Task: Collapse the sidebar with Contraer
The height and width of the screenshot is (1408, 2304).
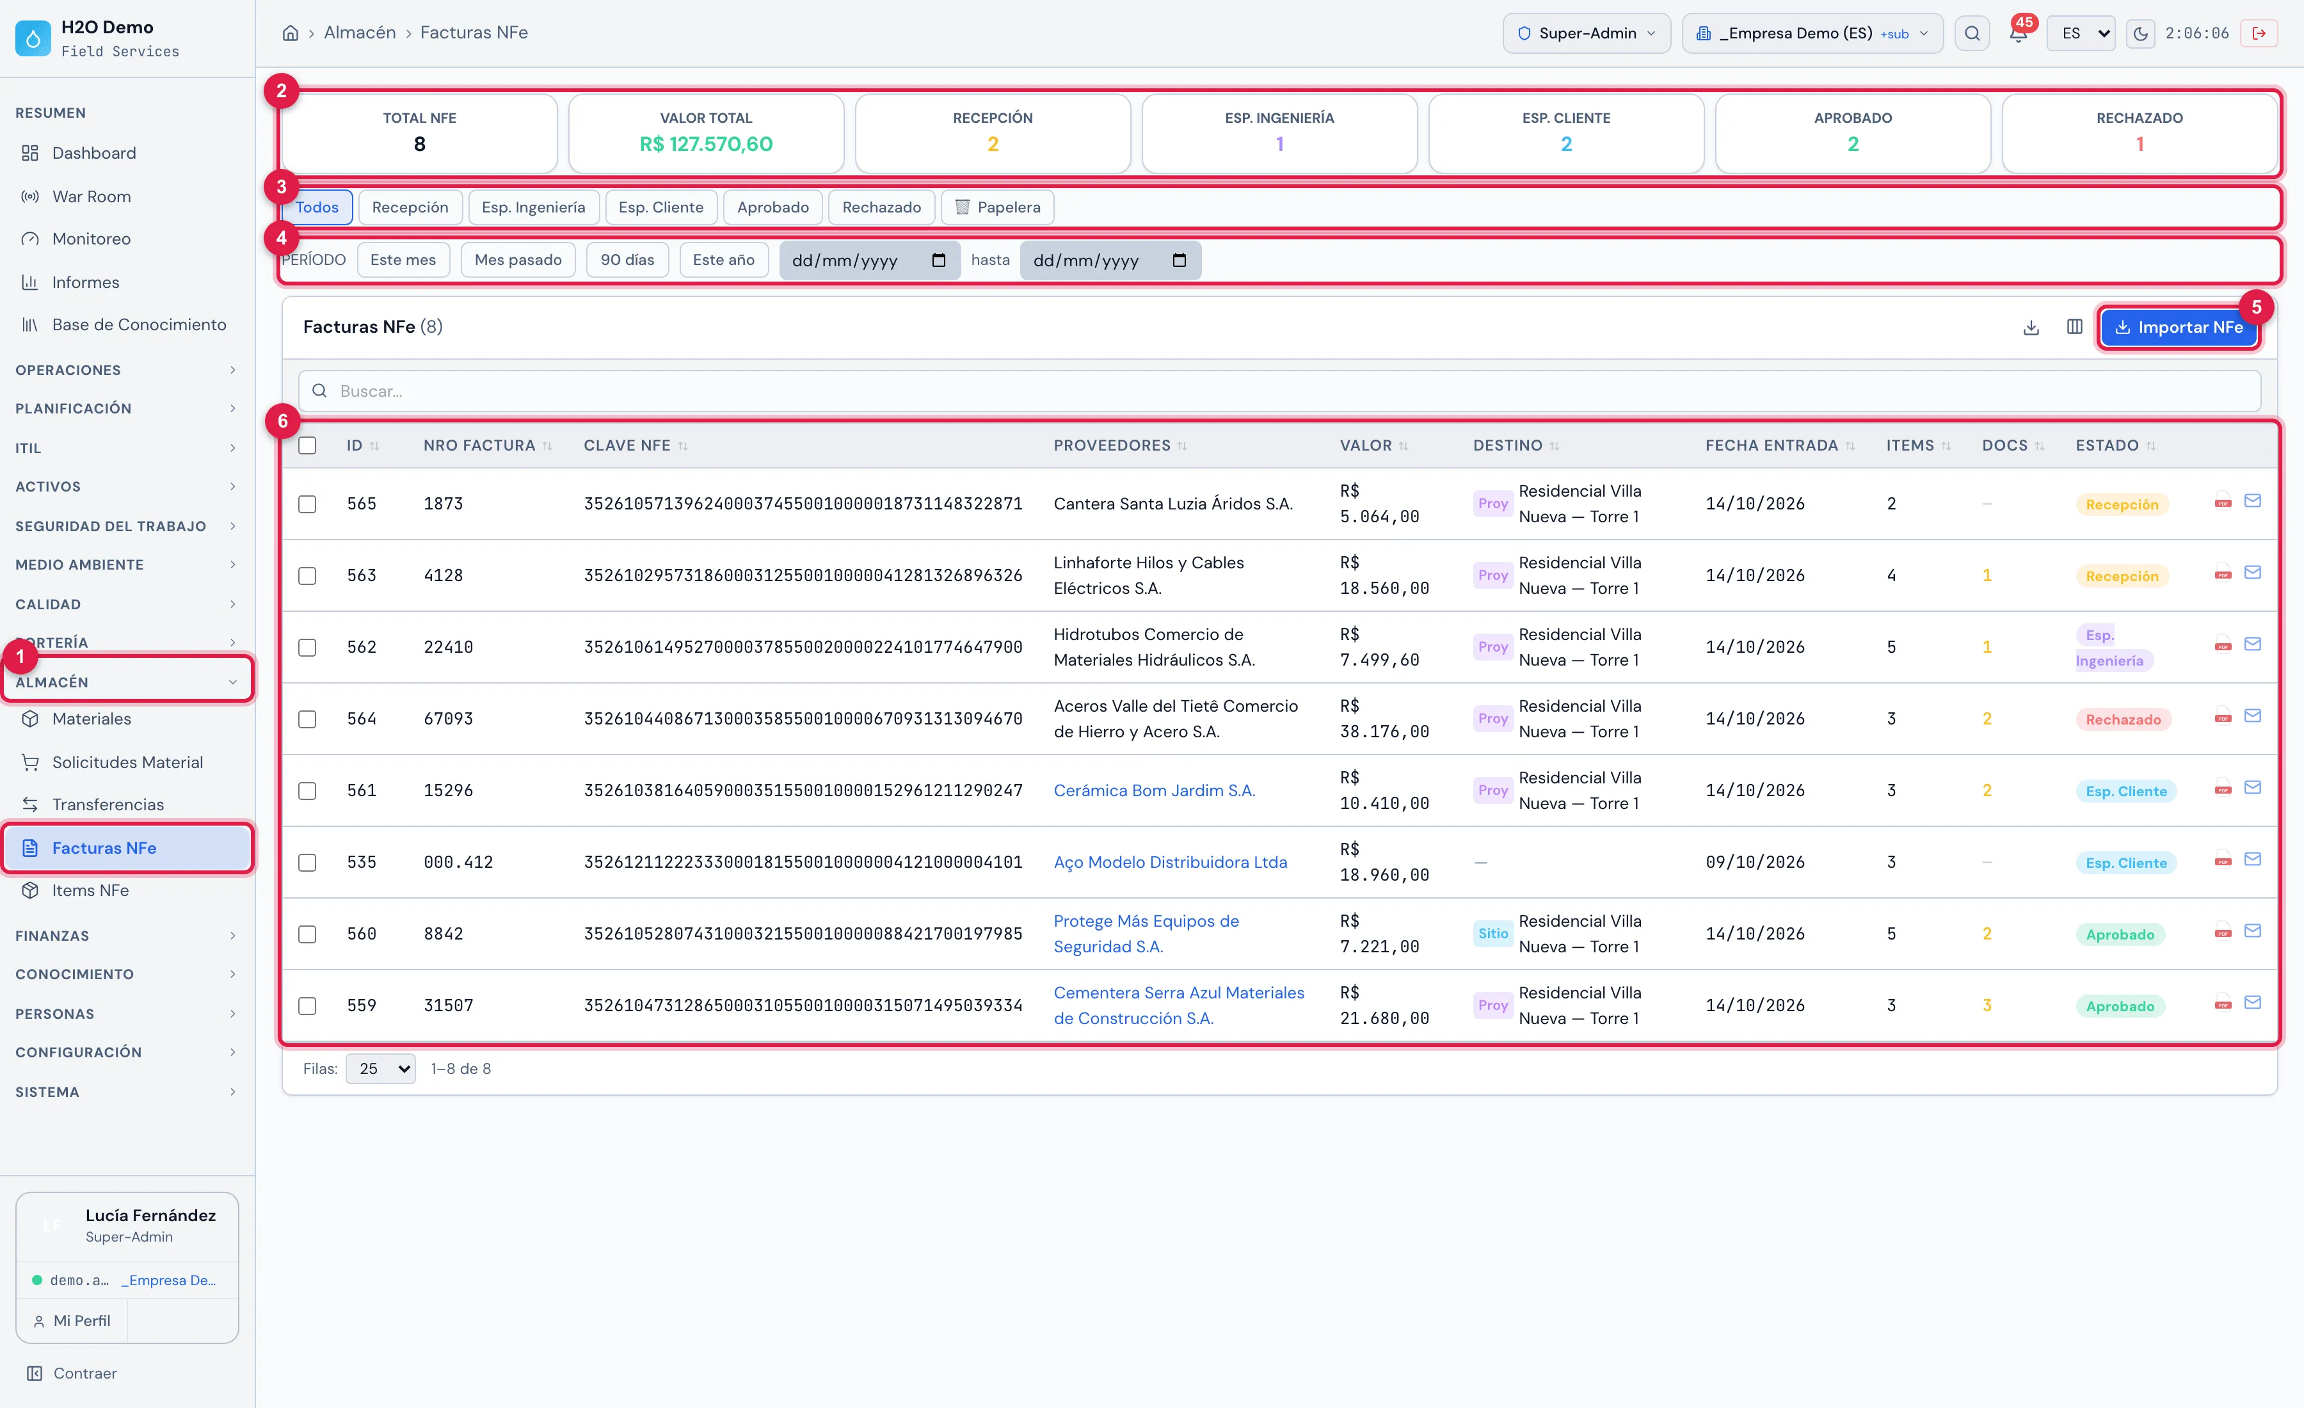Action: click(x=72, y=1373)
